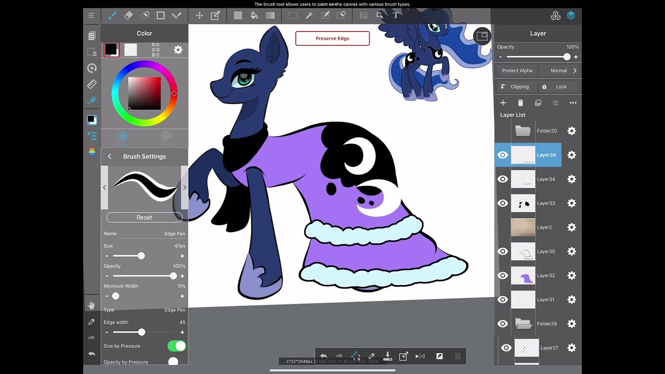Add a new layer with plus icon

pos(503,103)
